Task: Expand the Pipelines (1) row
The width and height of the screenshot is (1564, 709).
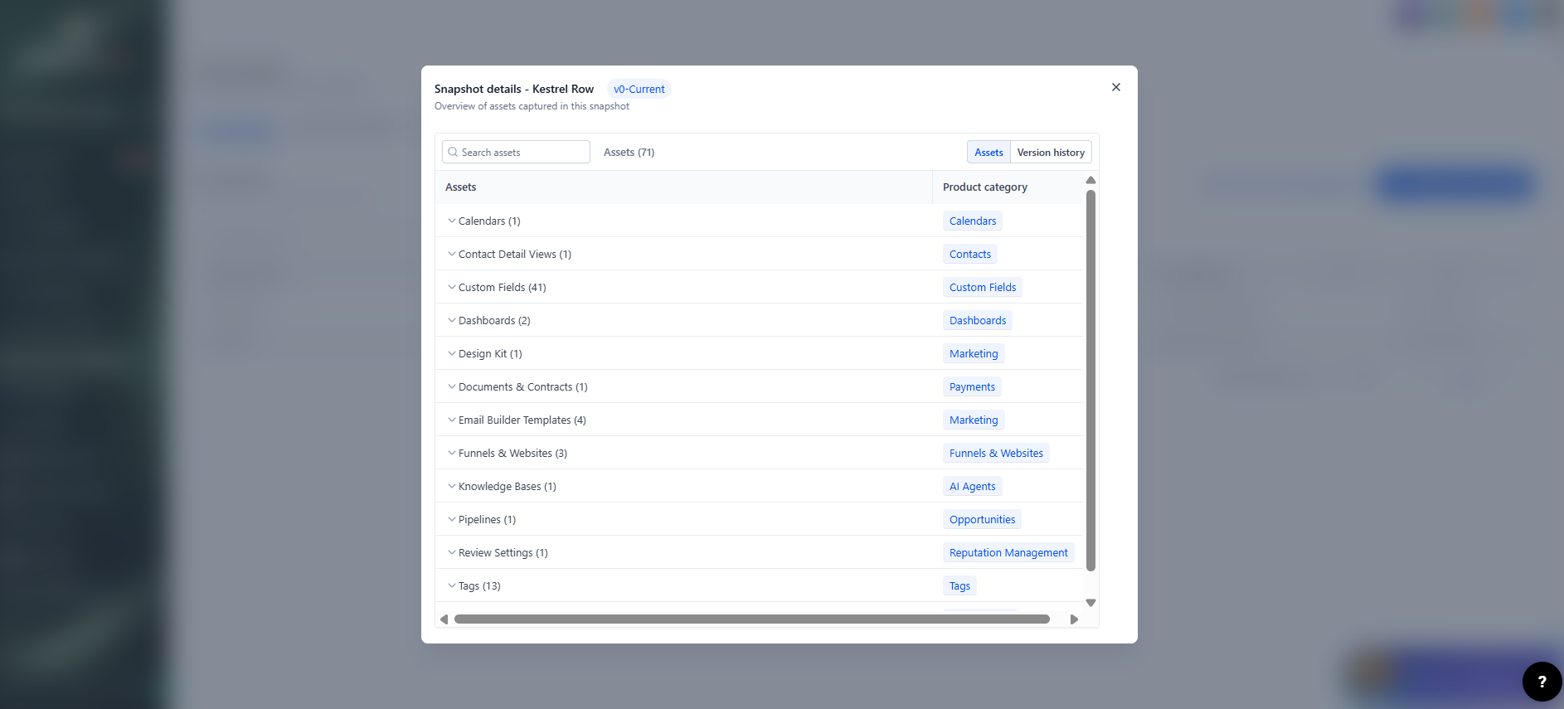Action: [x=452, y=519]
